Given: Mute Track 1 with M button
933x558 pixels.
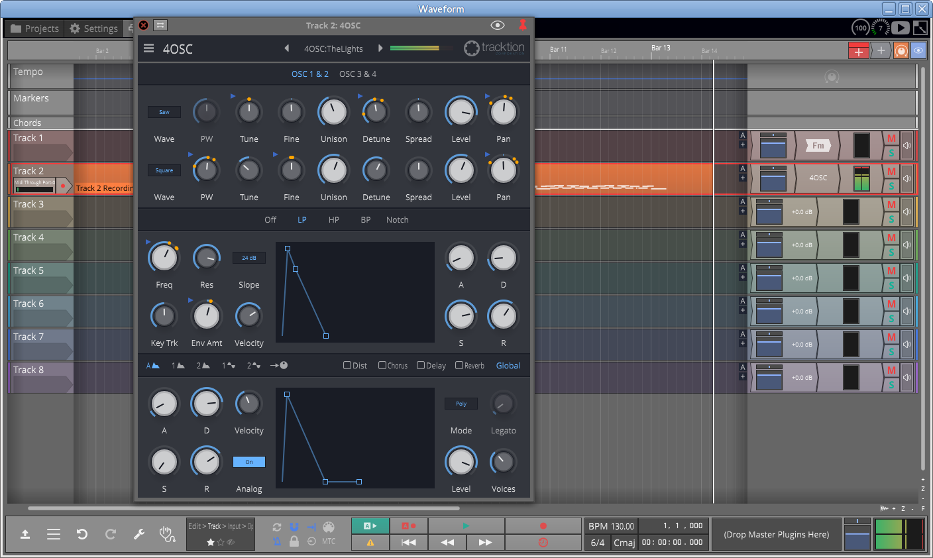Looking at the screenshot, I should pyautogui.click(x=891, y=139).
